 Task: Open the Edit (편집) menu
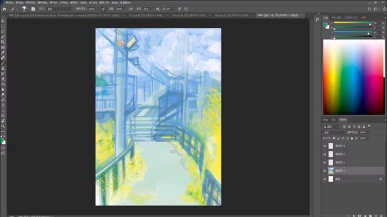coord(19,2)
